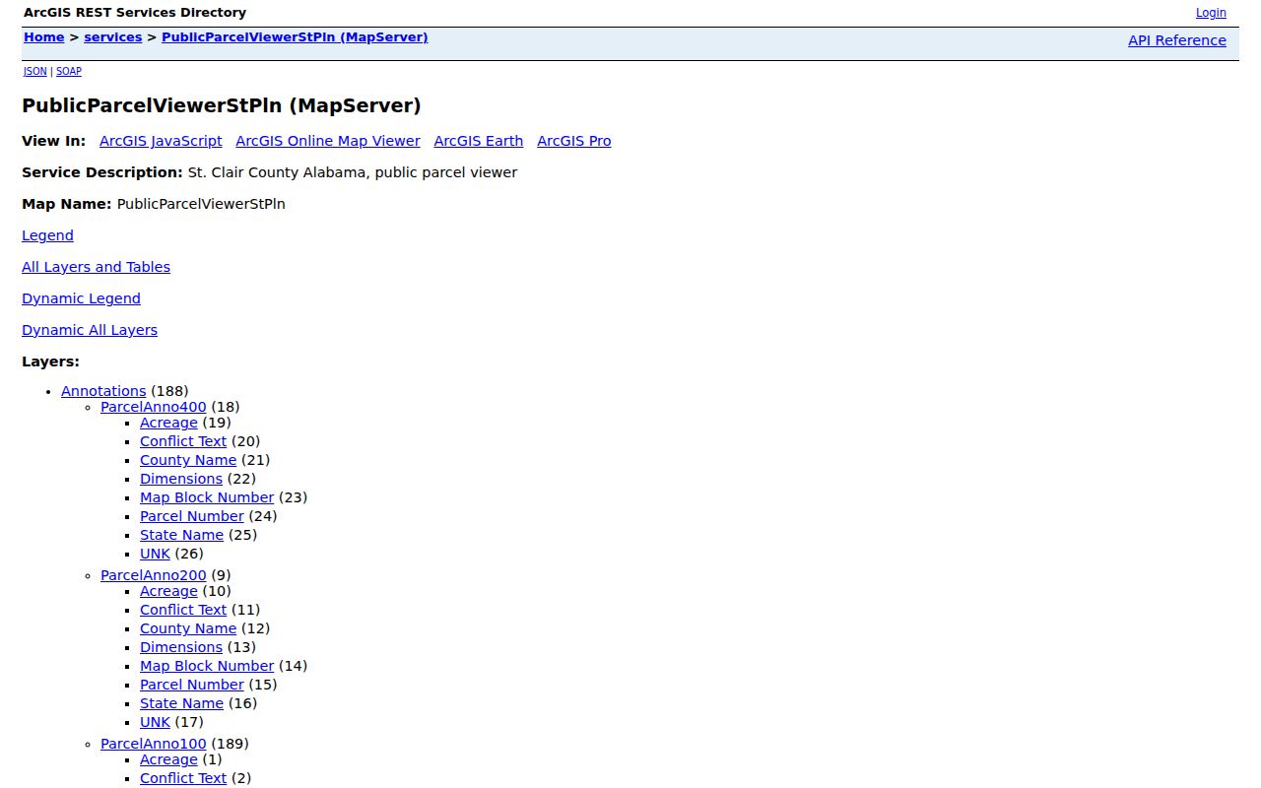Open Parcel Number layer (24)
This screenshot has width=1261, height=788.
point(191,516)
